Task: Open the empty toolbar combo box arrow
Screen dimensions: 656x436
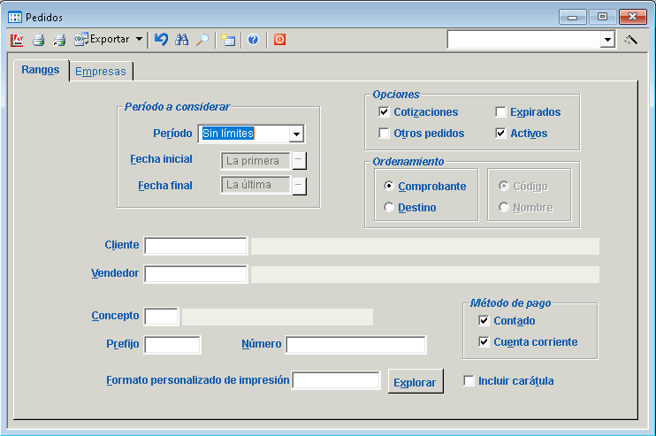Action: (607, 40)
